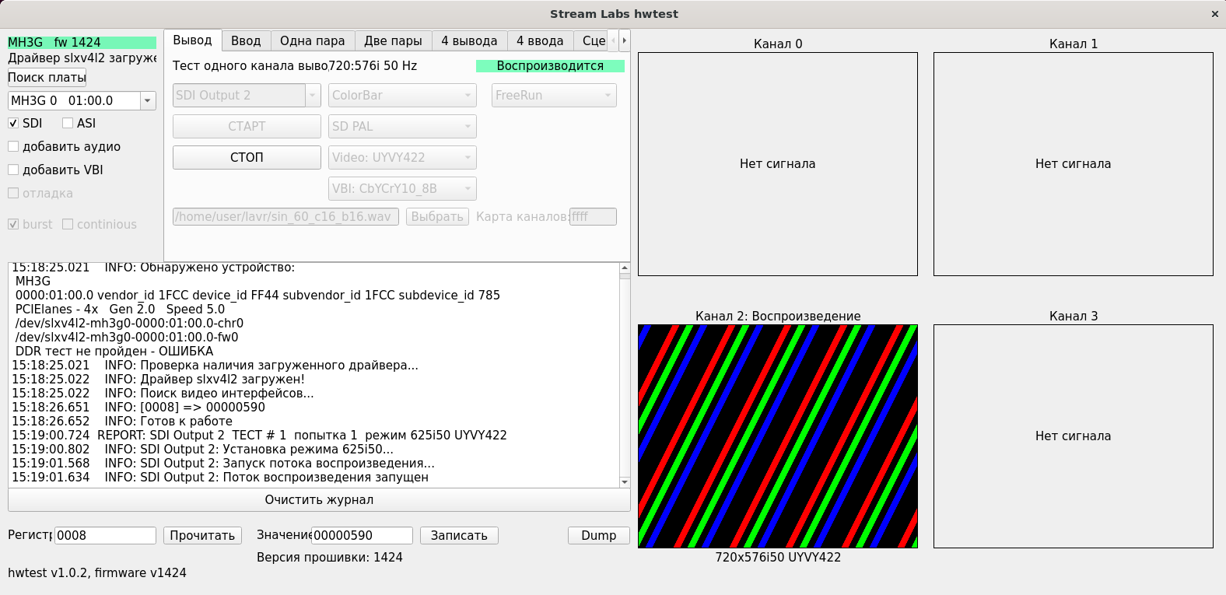This screenshot has width=1226, height=595.
Task: Switch to the 4 вывода tab
Action: [x=469, y=41]
